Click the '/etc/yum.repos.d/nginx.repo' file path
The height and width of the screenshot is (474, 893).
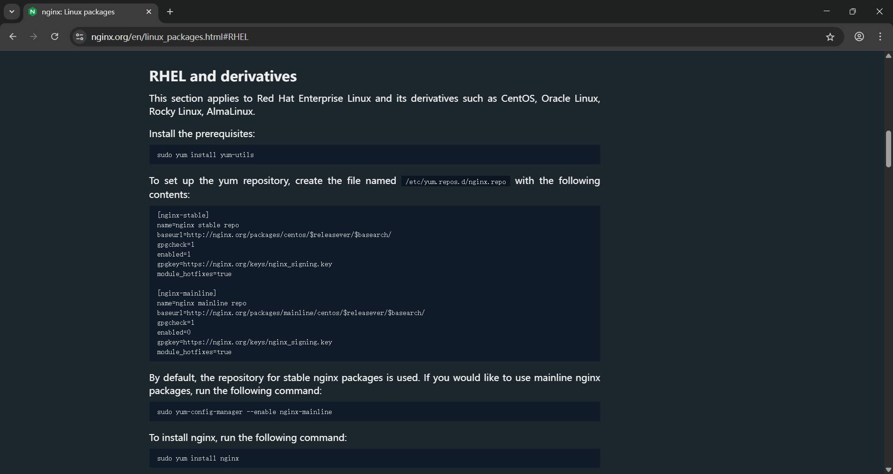pyautogui.click(x=456, y=182)
